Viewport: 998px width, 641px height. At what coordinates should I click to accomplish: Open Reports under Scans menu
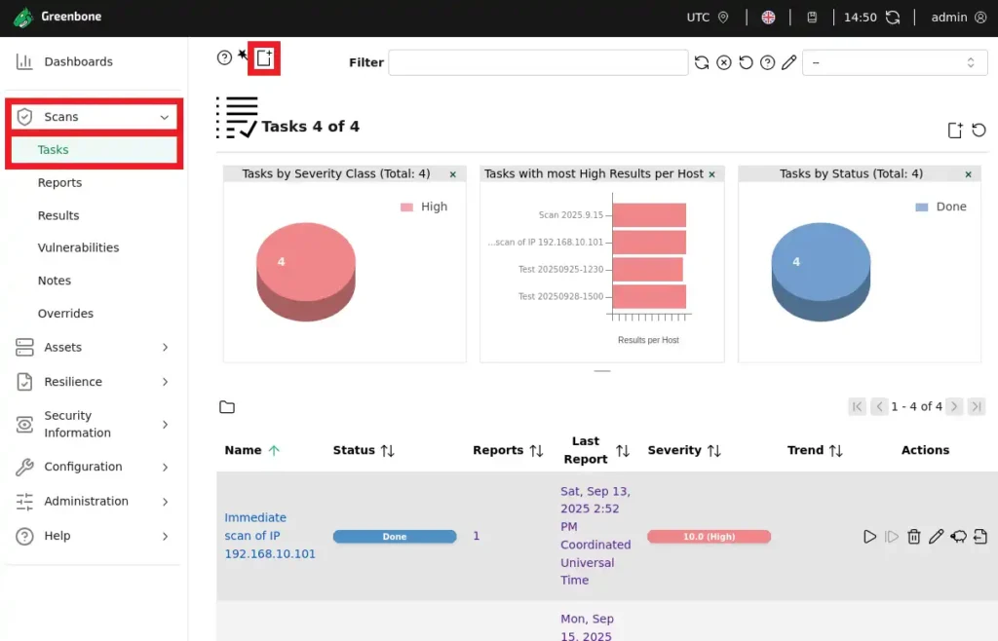click(59, 183)
